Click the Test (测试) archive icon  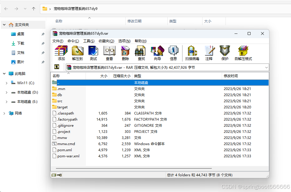pos(93,53)
